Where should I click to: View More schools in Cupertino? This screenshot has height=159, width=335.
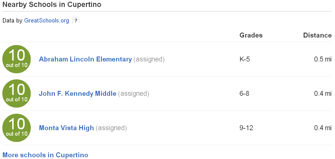(x=45, y=155)
